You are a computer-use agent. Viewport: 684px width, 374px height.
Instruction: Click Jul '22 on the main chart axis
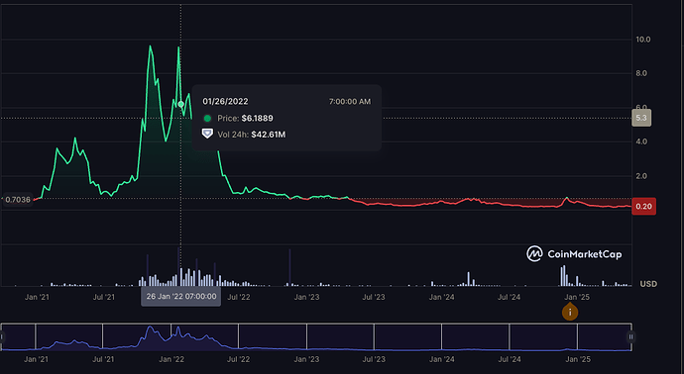tap(239, 298)
